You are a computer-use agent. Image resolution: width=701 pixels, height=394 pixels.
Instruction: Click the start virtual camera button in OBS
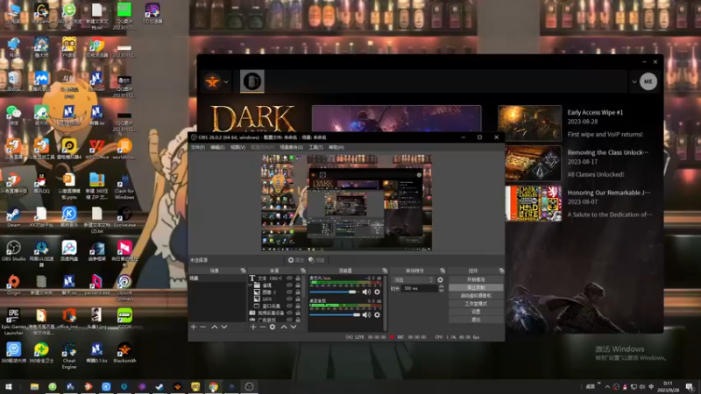click(476, 296)
